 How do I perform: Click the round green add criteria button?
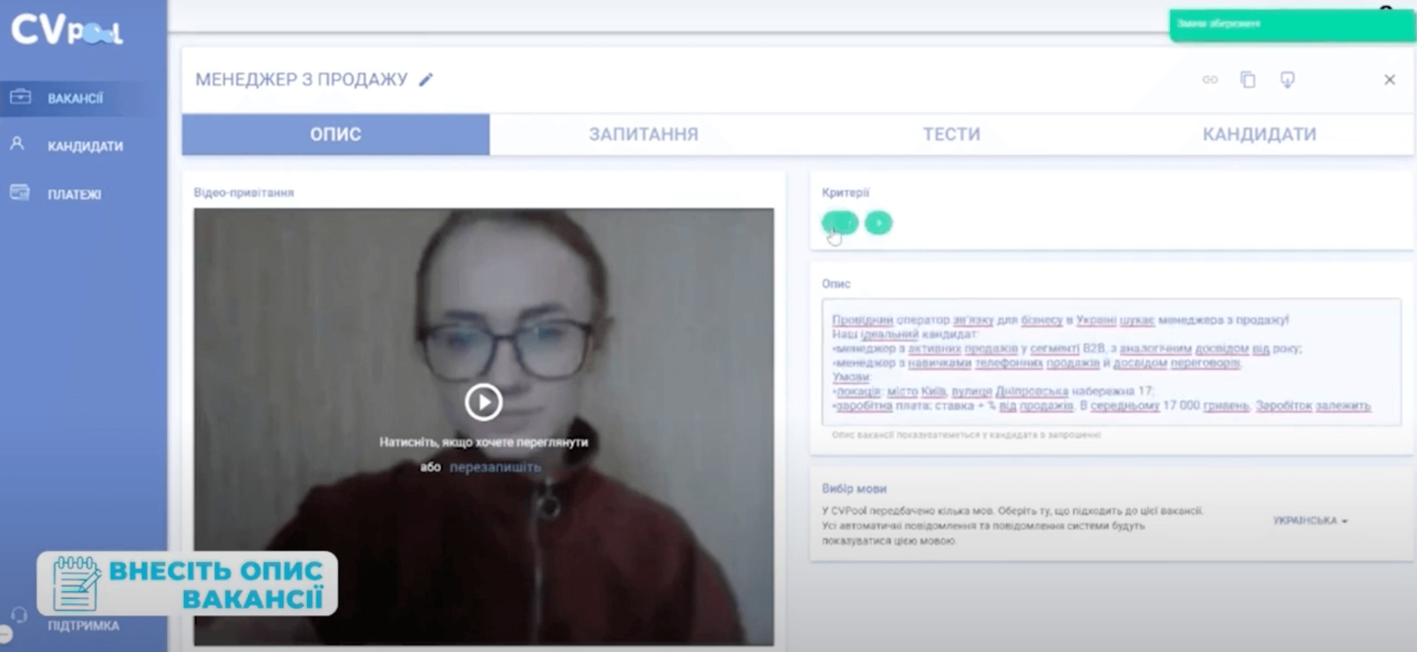tap(878, 223)
